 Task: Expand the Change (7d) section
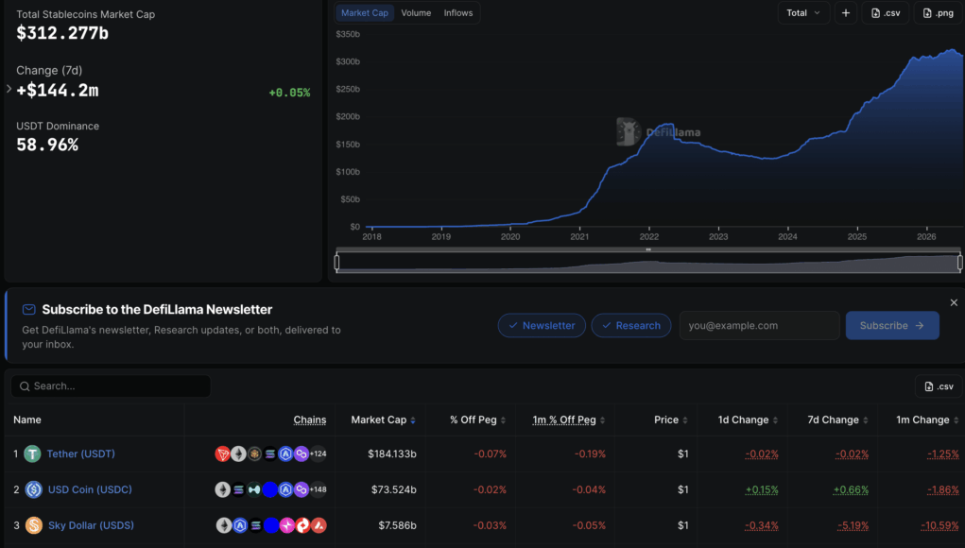(9, 89)
